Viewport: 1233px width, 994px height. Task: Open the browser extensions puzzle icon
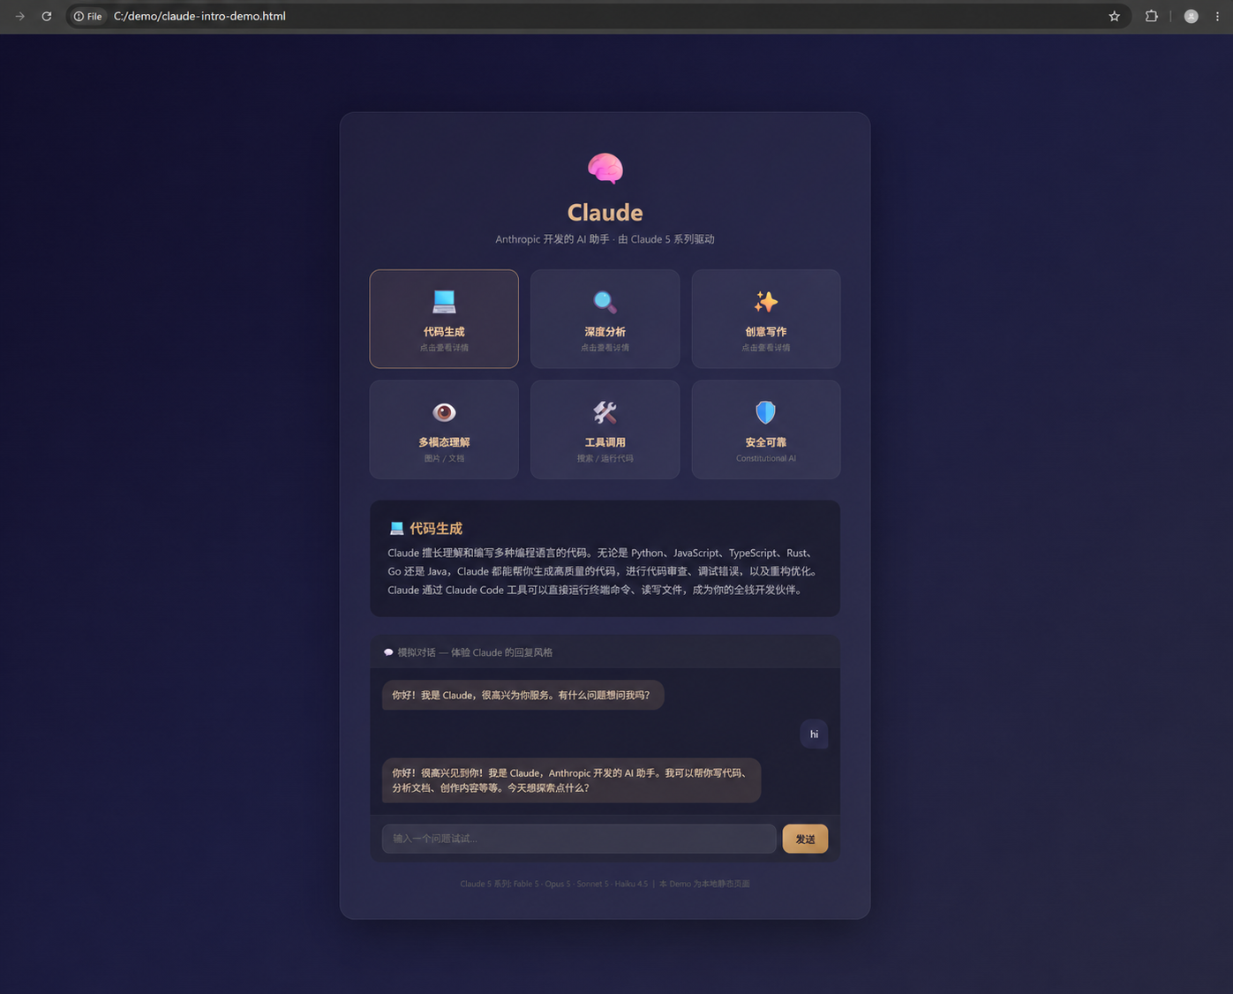click(x=1151, y=16)
